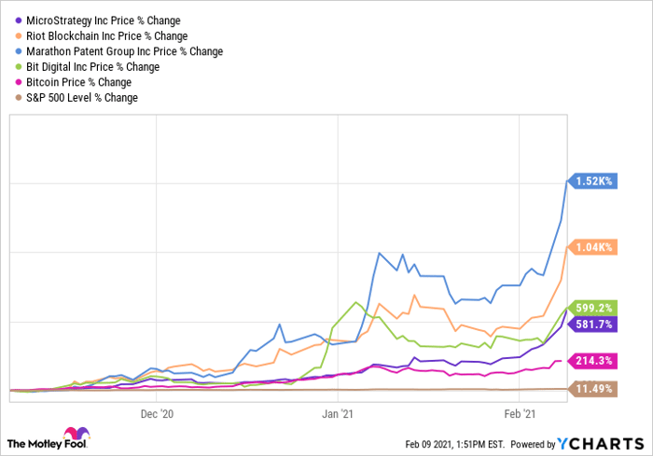
Task: Click the brown S&P 500 legend dot
Action: [x=21, y=98]
